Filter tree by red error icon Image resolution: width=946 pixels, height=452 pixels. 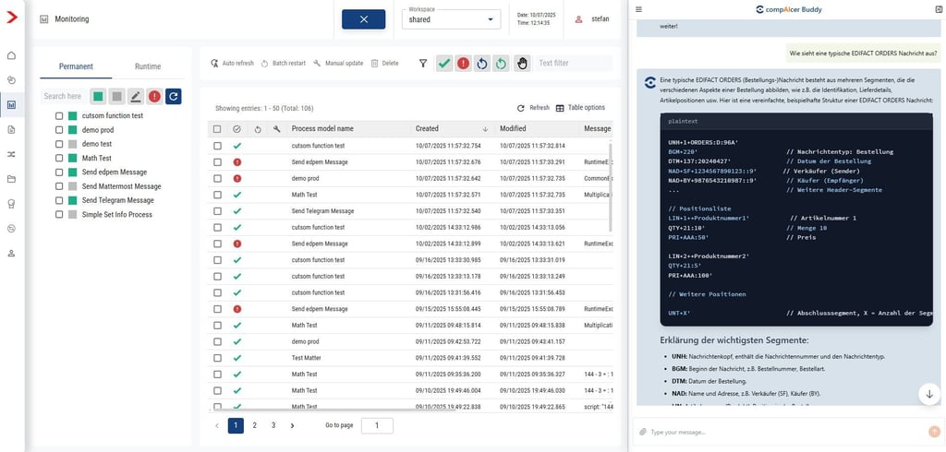tap(154, 97)
